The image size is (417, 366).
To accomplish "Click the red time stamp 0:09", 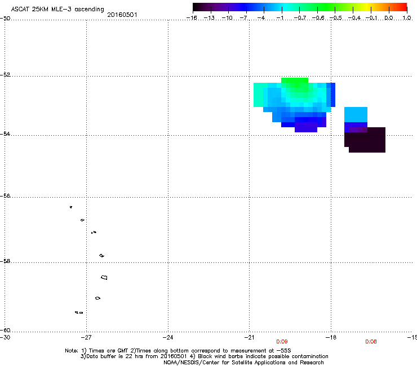I will pos(282,342).
